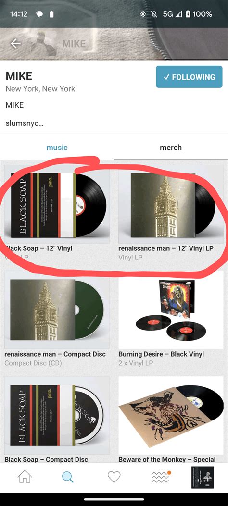Image resolution: width=228 pixels, height=506 pixels.
Task: Open the now-playing album thumbnail
Action: 203,477
